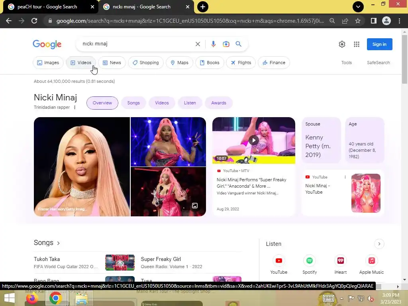Click the share page icon in address bar
Viewport: 408px width, 306px height.
pyautogui.click(x=345, y=21)
